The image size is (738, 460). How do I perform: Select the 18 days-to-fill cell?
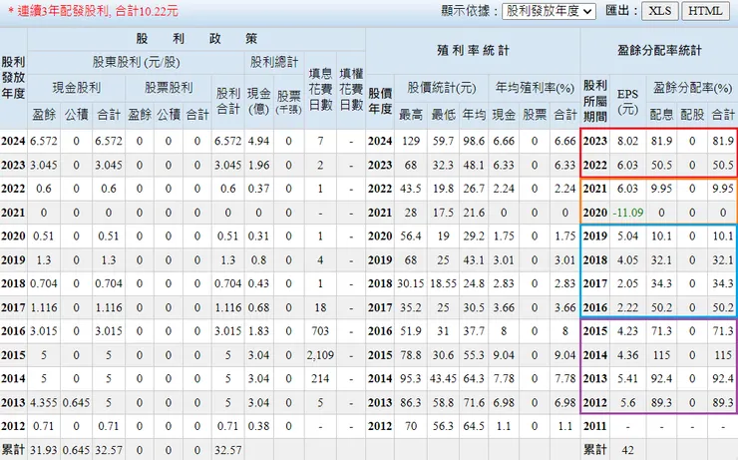point(320,307)
